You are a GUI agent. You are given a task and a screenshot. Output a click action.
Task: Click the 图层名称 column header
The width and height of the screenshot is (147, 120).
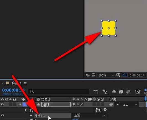[44, 100]
